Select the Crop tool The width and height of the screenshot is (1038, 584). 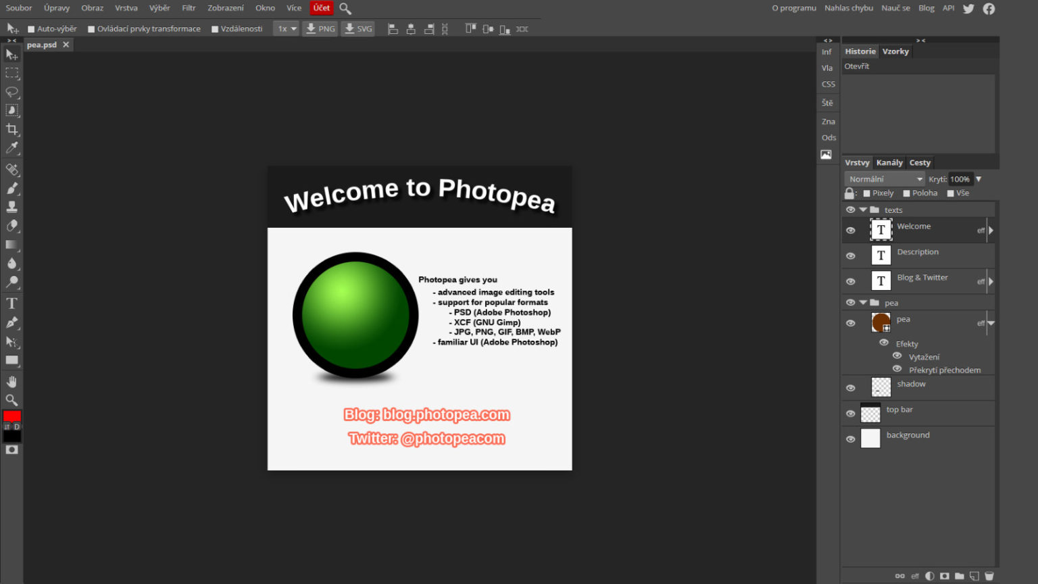tap(11, 129)
